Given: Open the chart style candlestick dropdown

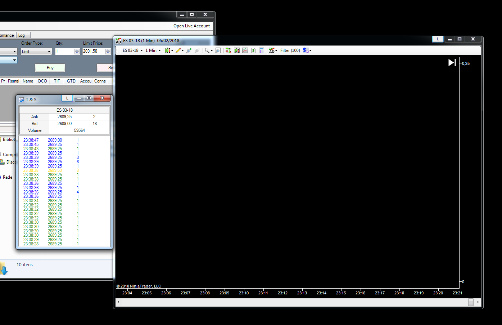Looking at the screenshot, I should click(x=169, y=50).
